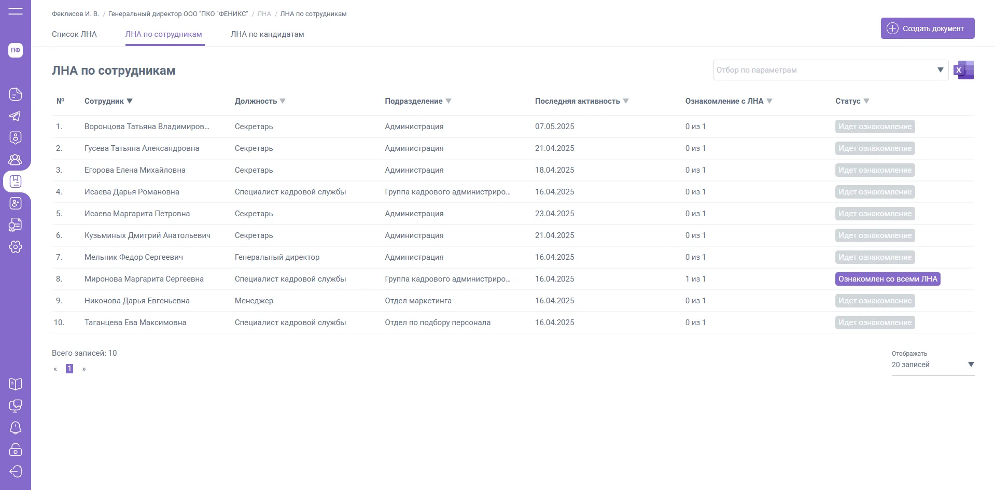
Task: Open the Статус column filter arrow
Action: pos(866,101)
